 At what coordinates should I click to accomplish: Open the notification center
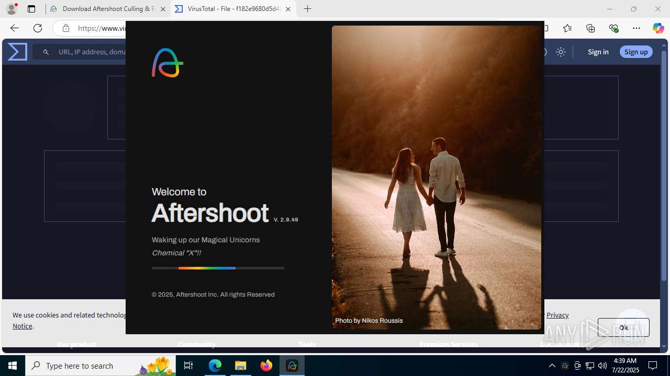point(653,366)
